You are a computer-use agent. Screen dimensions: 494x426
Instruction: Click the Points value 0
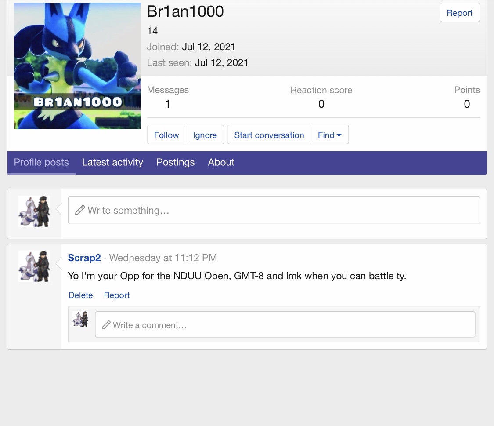coord(467,104)
